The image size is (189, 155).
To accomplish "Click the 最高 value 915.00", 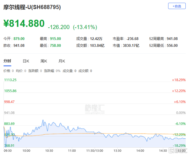I will tap(55, 39).
